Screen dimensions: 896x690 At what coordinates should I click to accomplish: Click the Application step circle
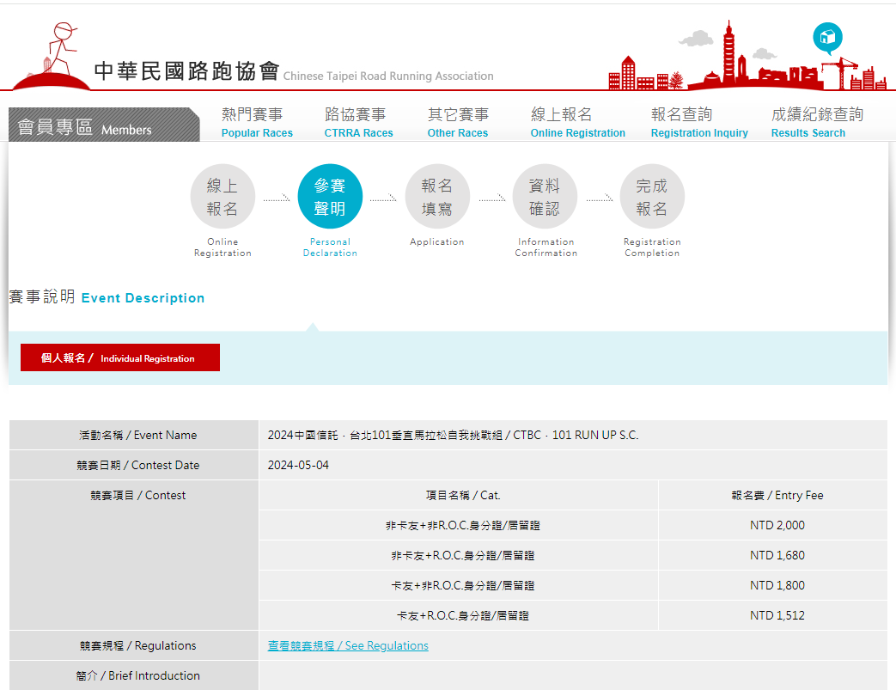(437, 197)
